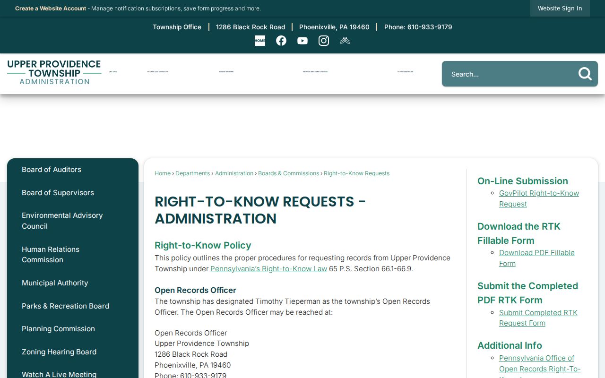Image resolution: width=605 pixels, height=378 pixels.
Task: Click Boards & Commissions breadcrumb link
Action: [x=288, y=173]
